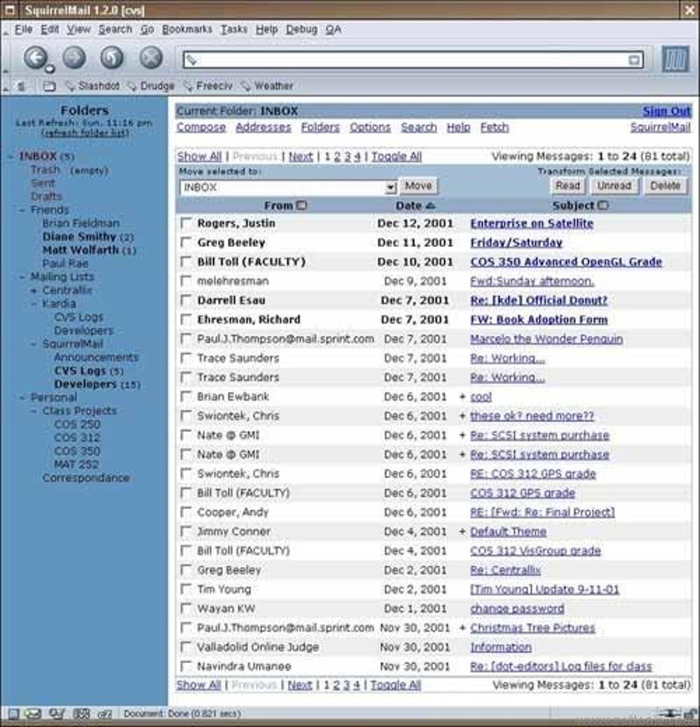Check the message from Rogers, Justin
The image size is (700, 727).
point(185,223)
